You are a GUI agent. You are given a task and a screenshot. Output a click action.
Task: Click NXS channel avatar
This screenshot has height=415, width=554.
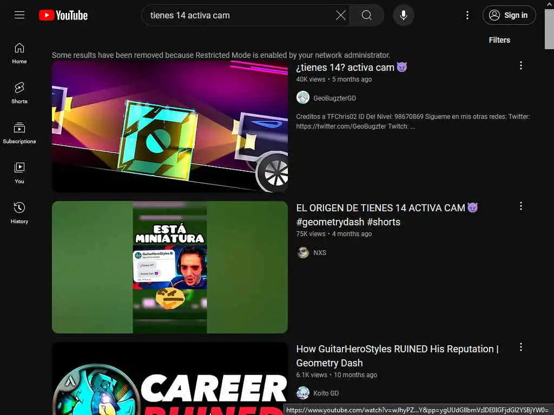[303, 252]
